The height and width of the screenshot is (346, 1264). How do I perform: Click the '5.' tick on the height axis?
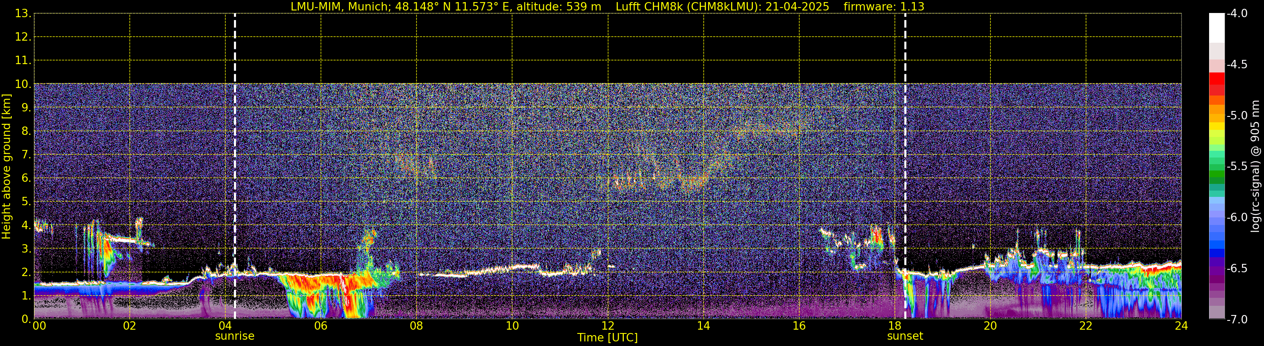click(26, 202)
